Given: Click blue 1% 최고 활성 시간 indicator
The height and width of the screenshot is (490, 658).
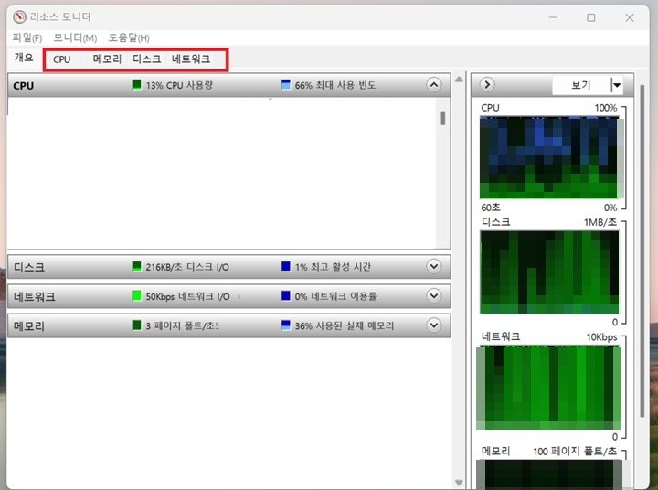Looking at the screenshot, I should tap(286, 266).
